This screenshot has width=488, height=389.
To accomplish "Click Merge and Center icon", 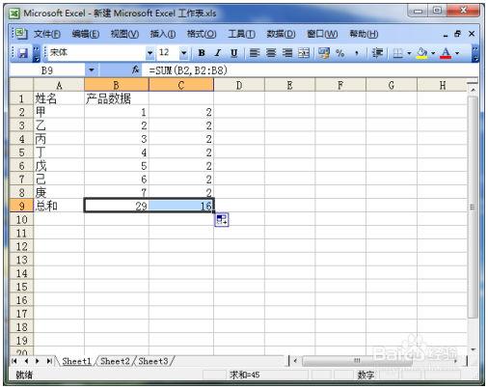I will [x=304, y=53].
